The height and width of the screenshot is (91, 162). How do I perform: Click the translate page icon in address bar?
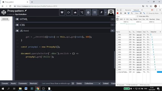click(143, 6)
